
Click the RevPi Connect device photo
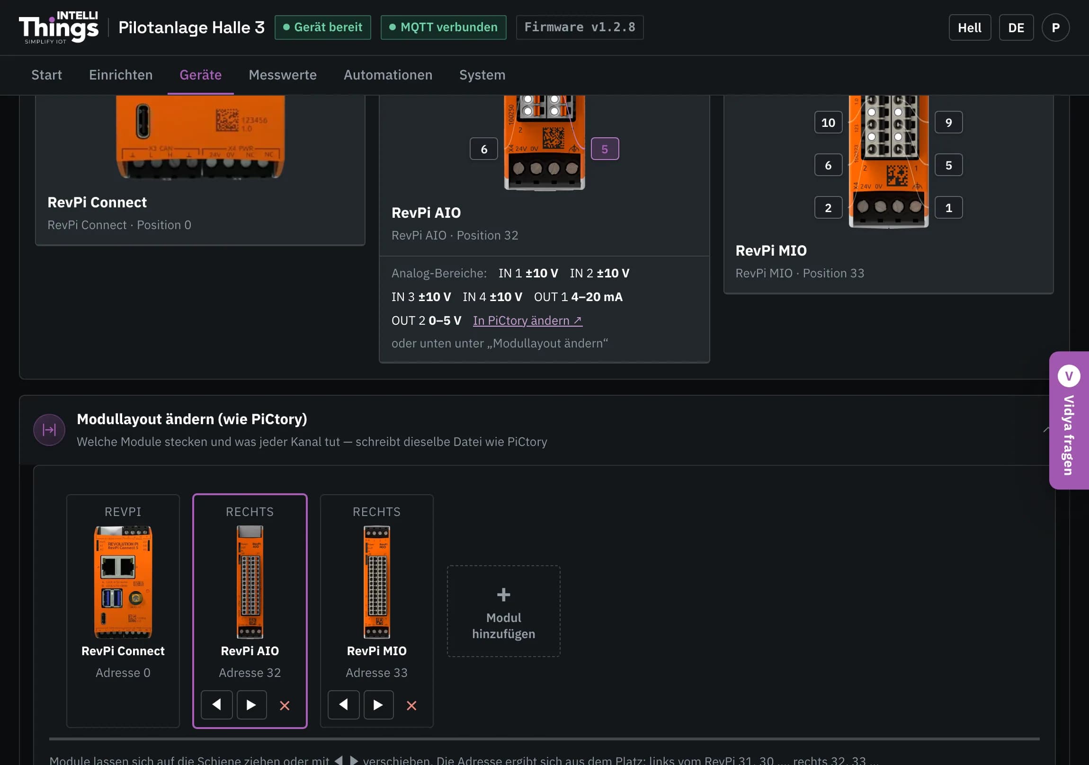point(200,137)
